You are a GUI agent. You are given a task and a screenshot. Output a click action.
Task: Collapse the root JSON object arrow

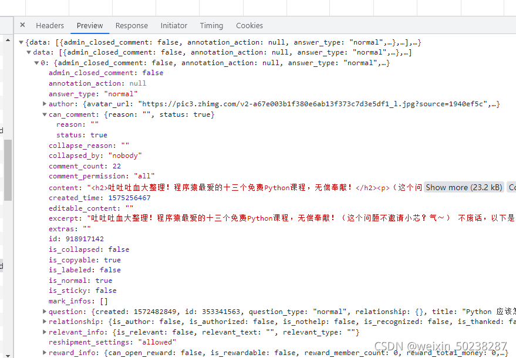(x=22, y=42)
